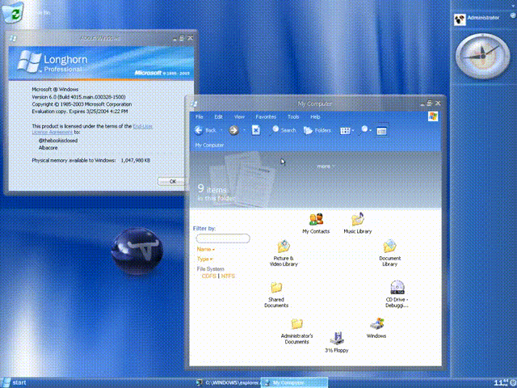Screen dimensions: 517x388
Task: Click the My Computer taskbar button
Action: 294,382
